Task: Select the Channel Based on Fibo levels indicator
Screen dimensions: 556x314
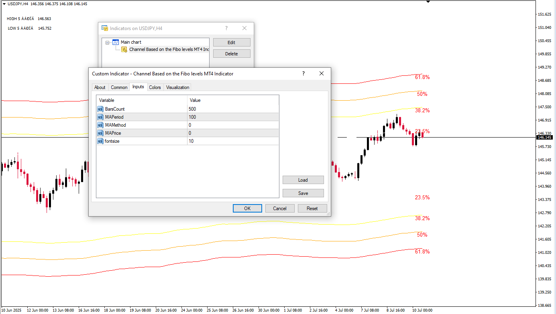Action: pos(169,50)
